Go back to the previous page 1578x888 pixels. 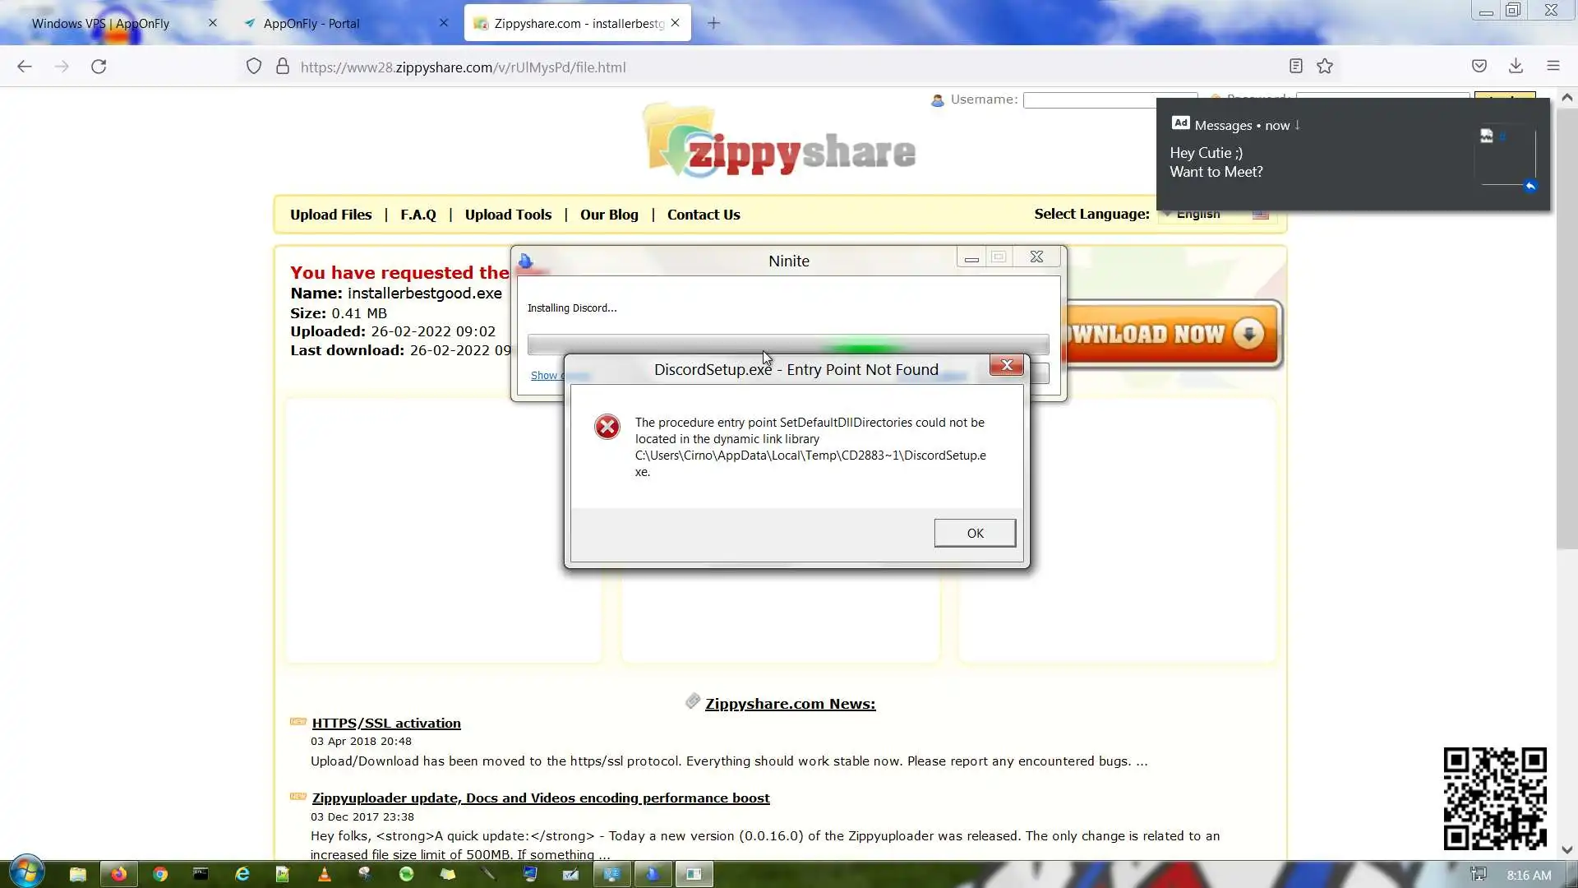coord(25,67)
